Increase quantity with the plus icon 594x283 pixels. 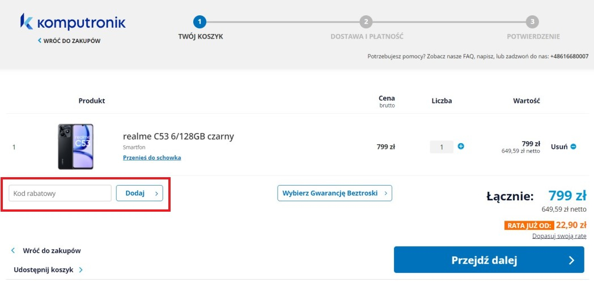coord(461,147)
